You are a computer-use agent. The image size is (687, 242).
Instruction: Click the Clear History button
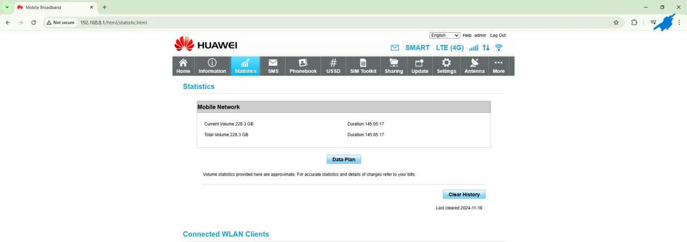click(464, 194)
